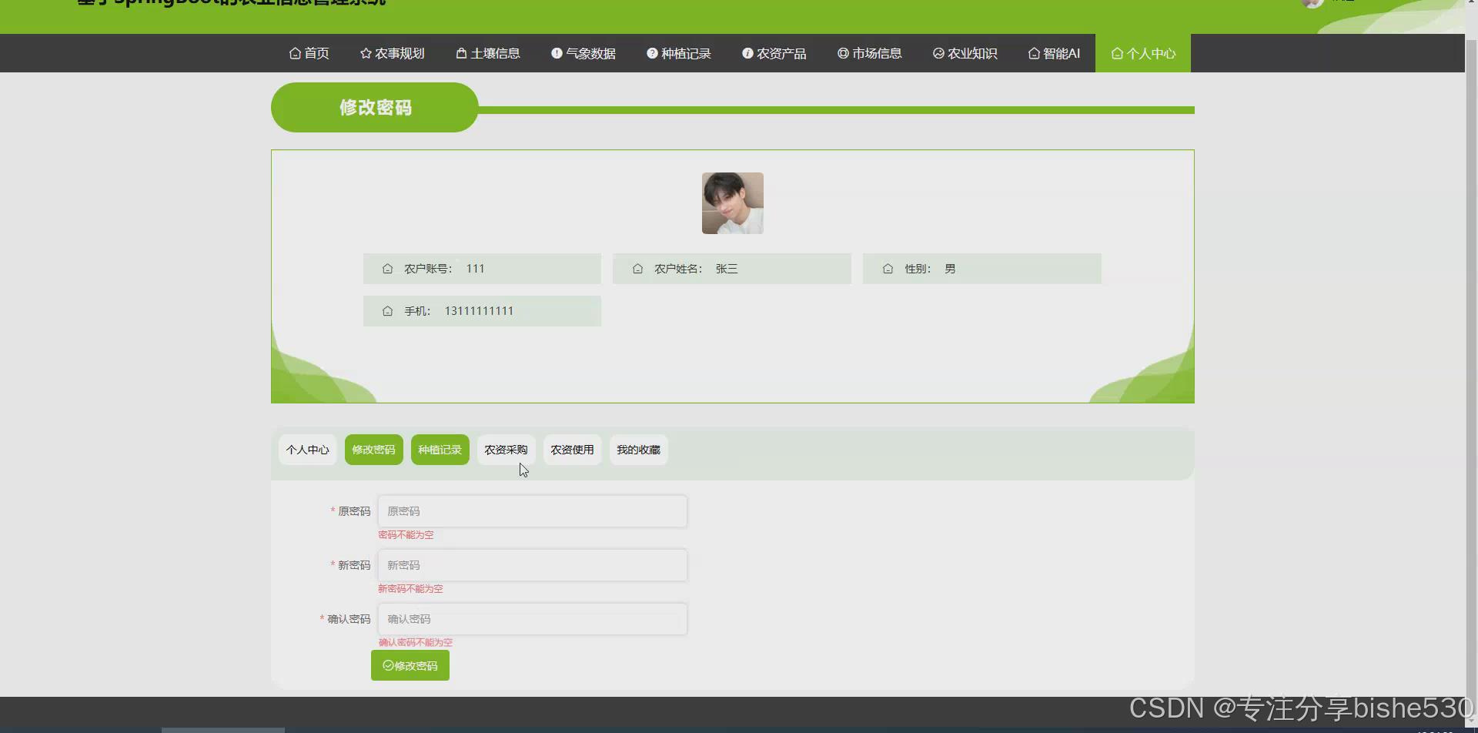The image size is (1478, 733).
Task: Click the 新密码不能为空 error message
Action: 410,588
